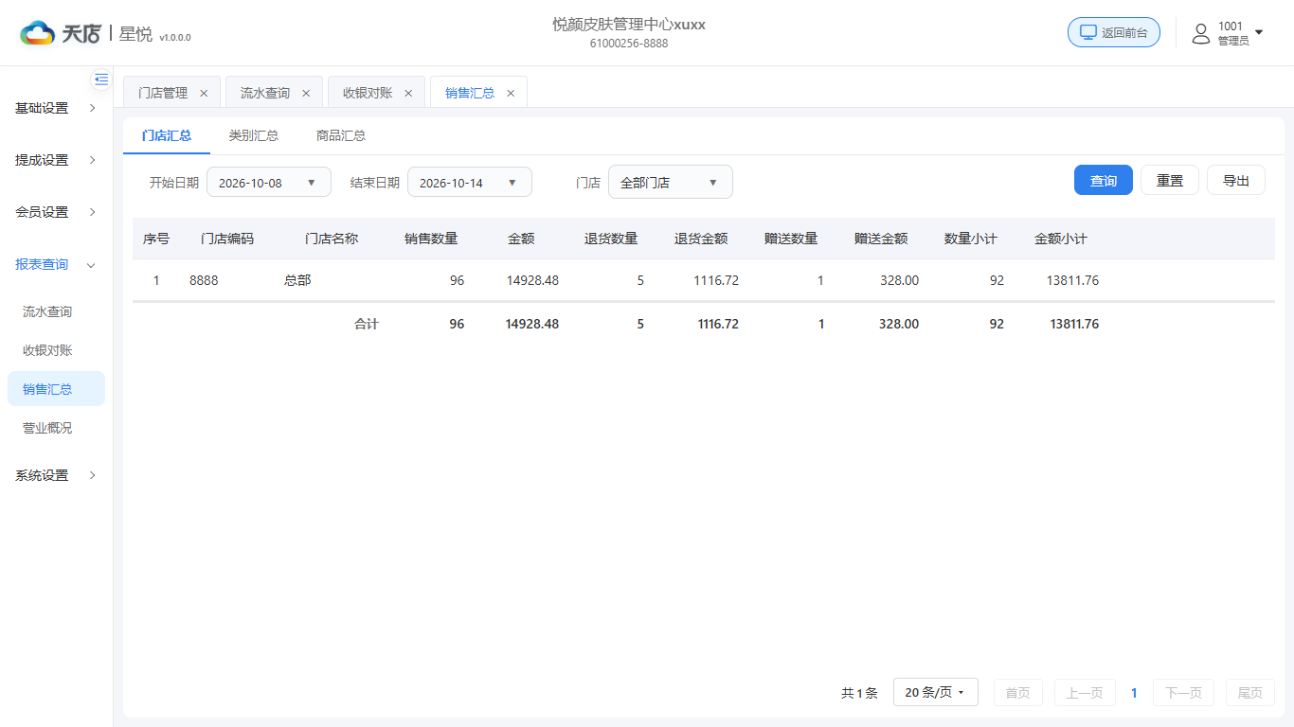The width and height of the screenshot is (1294, 727).
Task: Expand the 提成设置 sidebar menu
Action: (56, 160)
